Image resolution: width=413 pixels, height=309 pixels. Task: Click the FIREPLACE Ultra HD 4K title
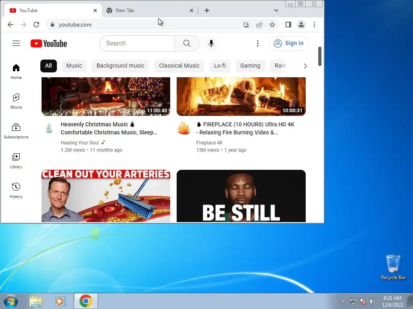click(x=245, y=128)
